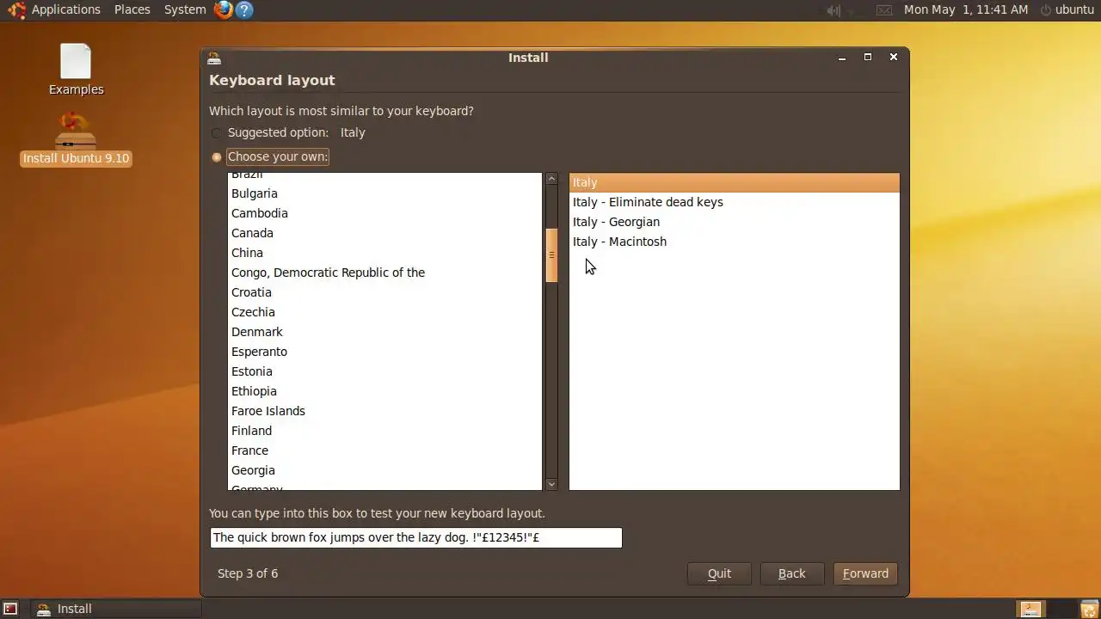Select Cambodia in the country list
The image size is (1101, 619).
pyautogui.click(x=384, y=213)
